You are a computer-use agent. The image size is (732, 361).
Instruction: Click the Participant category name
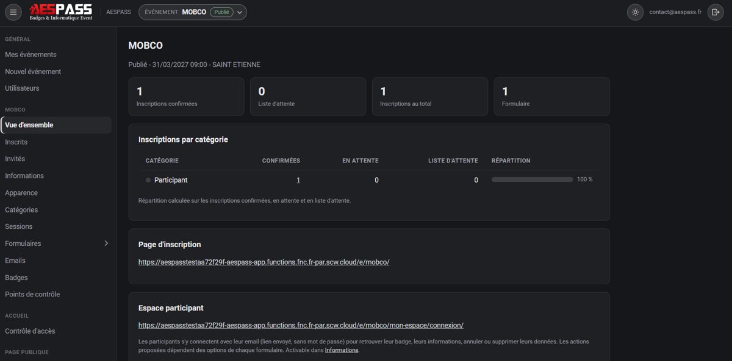coord(171,180)
